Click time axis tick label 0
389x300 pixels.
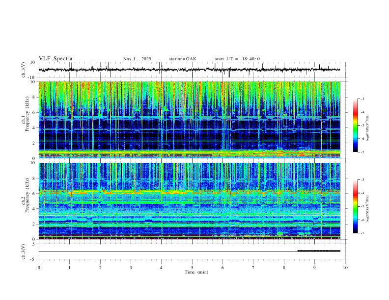39,268
